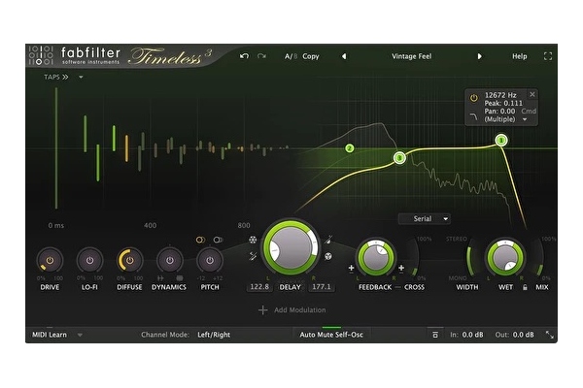
Task: Toggle A/B state comparison
Action: (291, 56)
